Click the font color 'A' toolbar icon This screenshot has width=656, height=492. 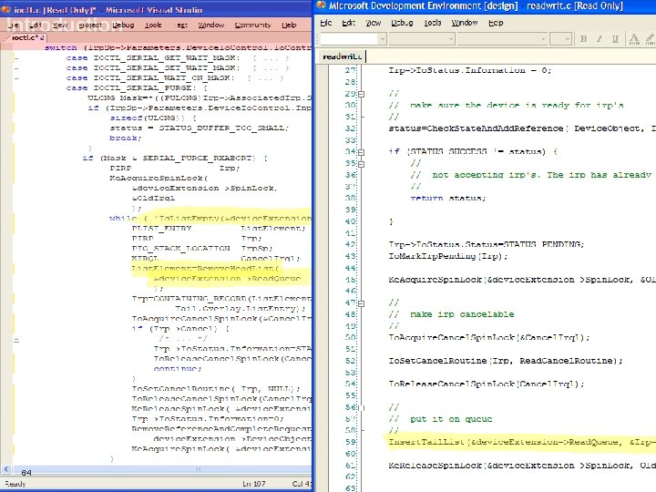click(x=634, y=39)
